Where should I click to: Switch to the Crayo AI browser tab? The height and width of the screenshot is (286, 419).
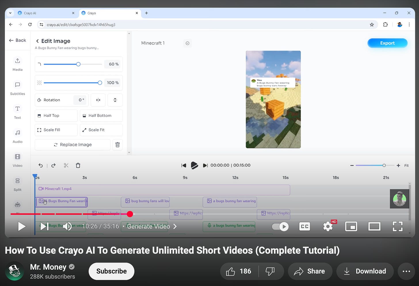pyautogui.click(x=45, y=13)
